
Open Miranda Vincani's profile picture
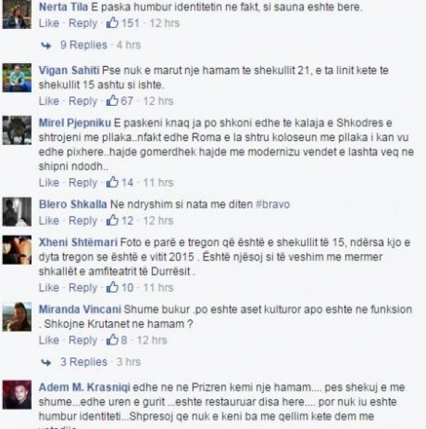coord(17,317)
